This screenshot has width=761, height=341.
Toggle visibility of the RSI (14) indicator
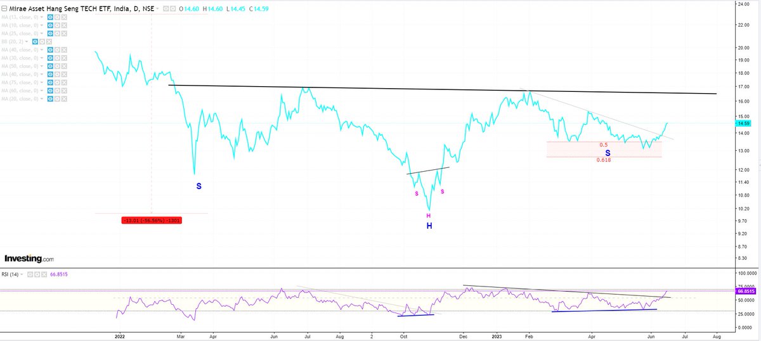click(x=30, y=274)
